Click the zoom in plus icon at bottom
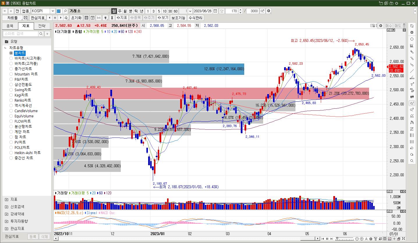Image resolution: width=418 pixels, height=243 pixels. [362, 239]
